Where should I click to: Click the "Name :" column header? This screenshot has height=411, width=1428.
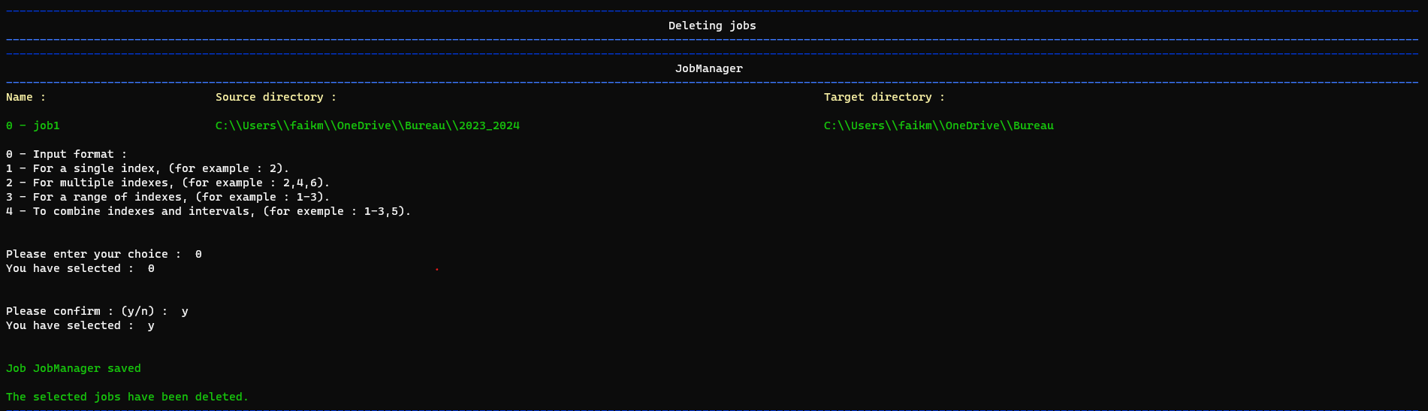coord(26,97)
